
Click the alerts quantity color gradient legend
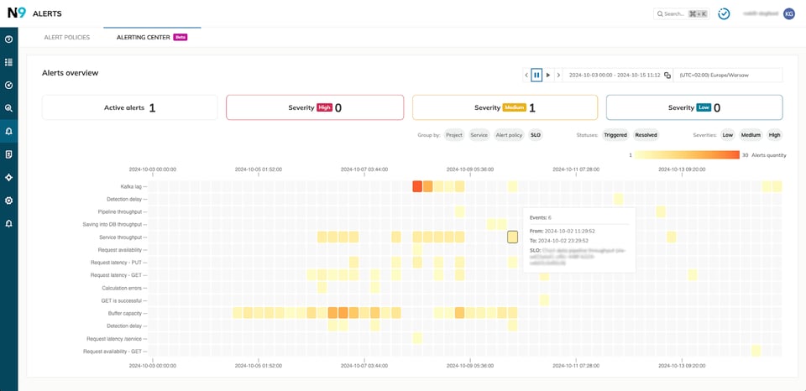tap(687, 155)
